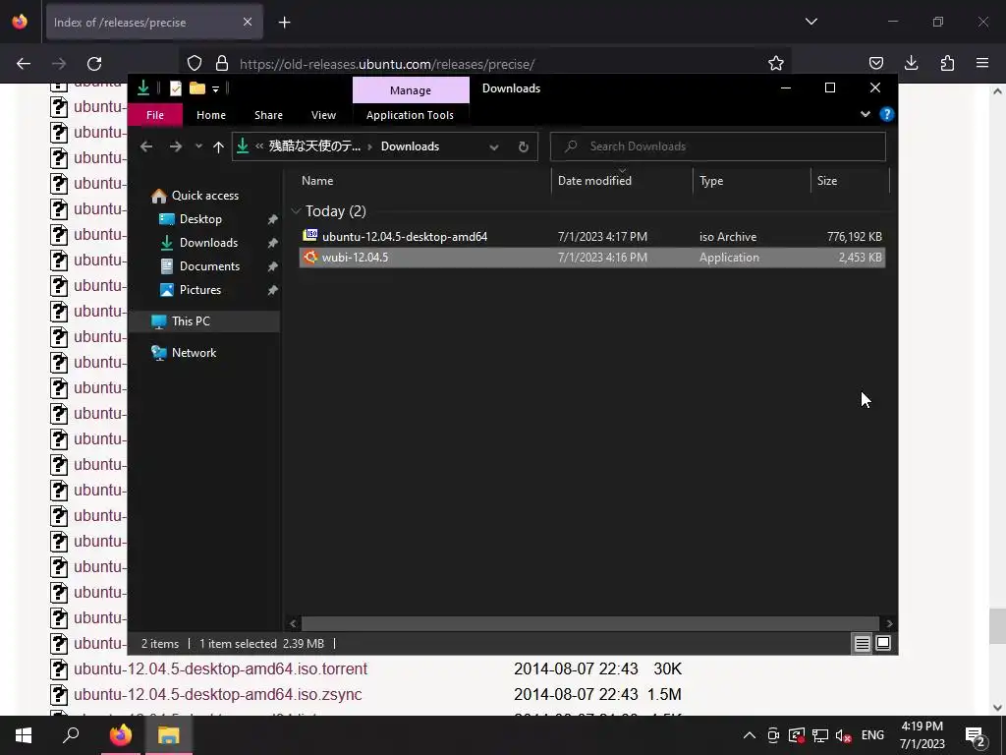Open the Application Tools tab
The height and width of the screenshot is (755, 1006).
(410, 115)
